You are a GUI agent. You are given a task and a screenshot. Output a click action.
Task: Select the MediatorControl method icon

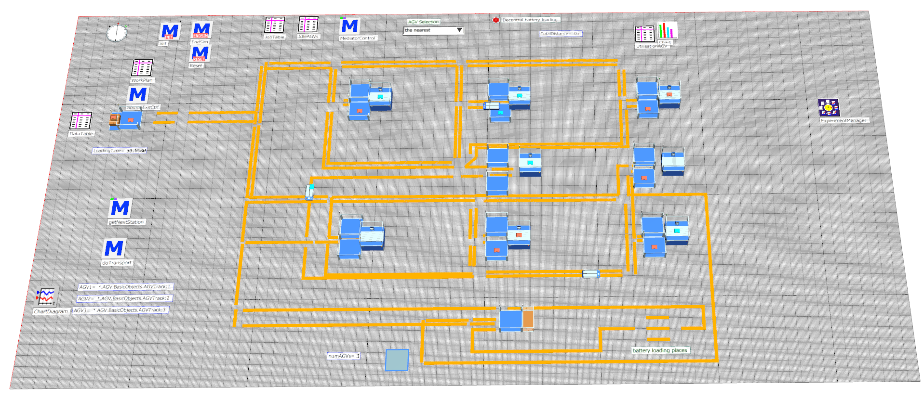coord(350,26)
